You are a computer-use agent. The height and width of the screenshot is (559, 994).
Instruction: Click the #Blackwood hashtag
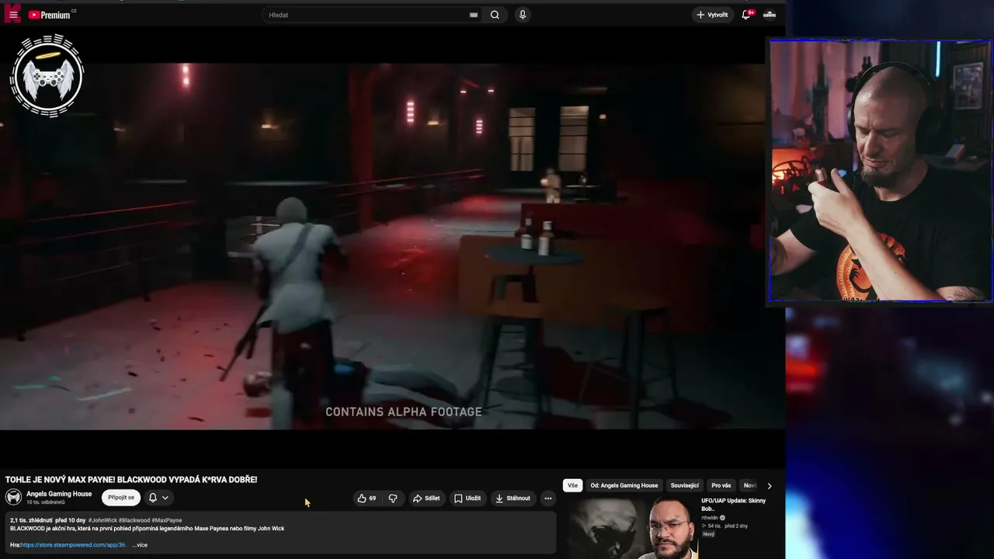point(135,520)
